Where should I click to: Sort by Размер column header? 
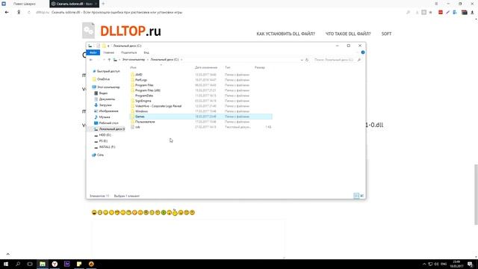pos(260,67)
